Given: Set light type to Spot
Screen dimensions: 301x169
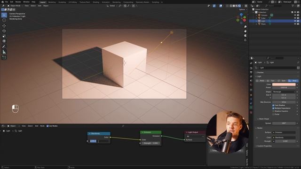Looking at the screenshot, I should point(282,81).
